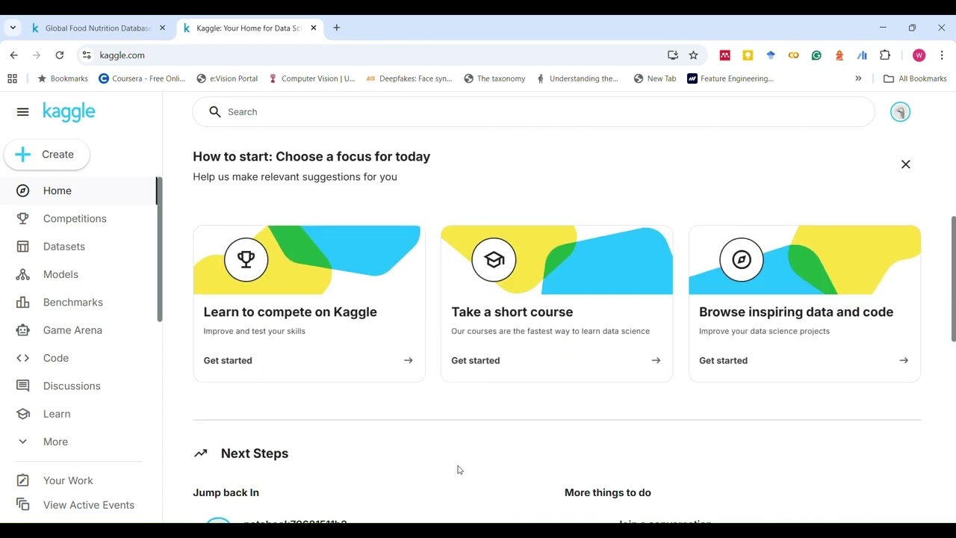Switch to Global Food Nutrition Database tab
This screenshot has width=956, height=538.
click(98, 28)
